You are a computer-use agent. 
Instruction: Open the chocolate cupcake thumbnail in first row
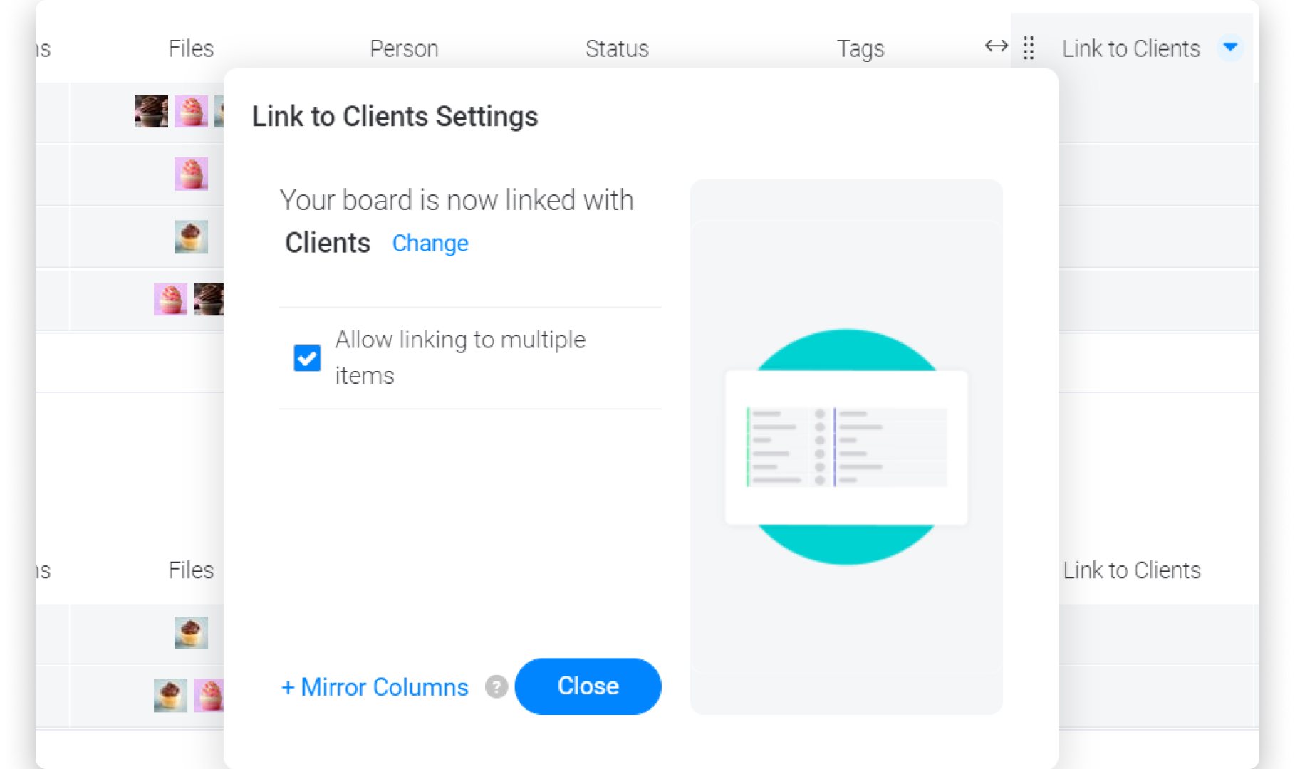(151, 111)
